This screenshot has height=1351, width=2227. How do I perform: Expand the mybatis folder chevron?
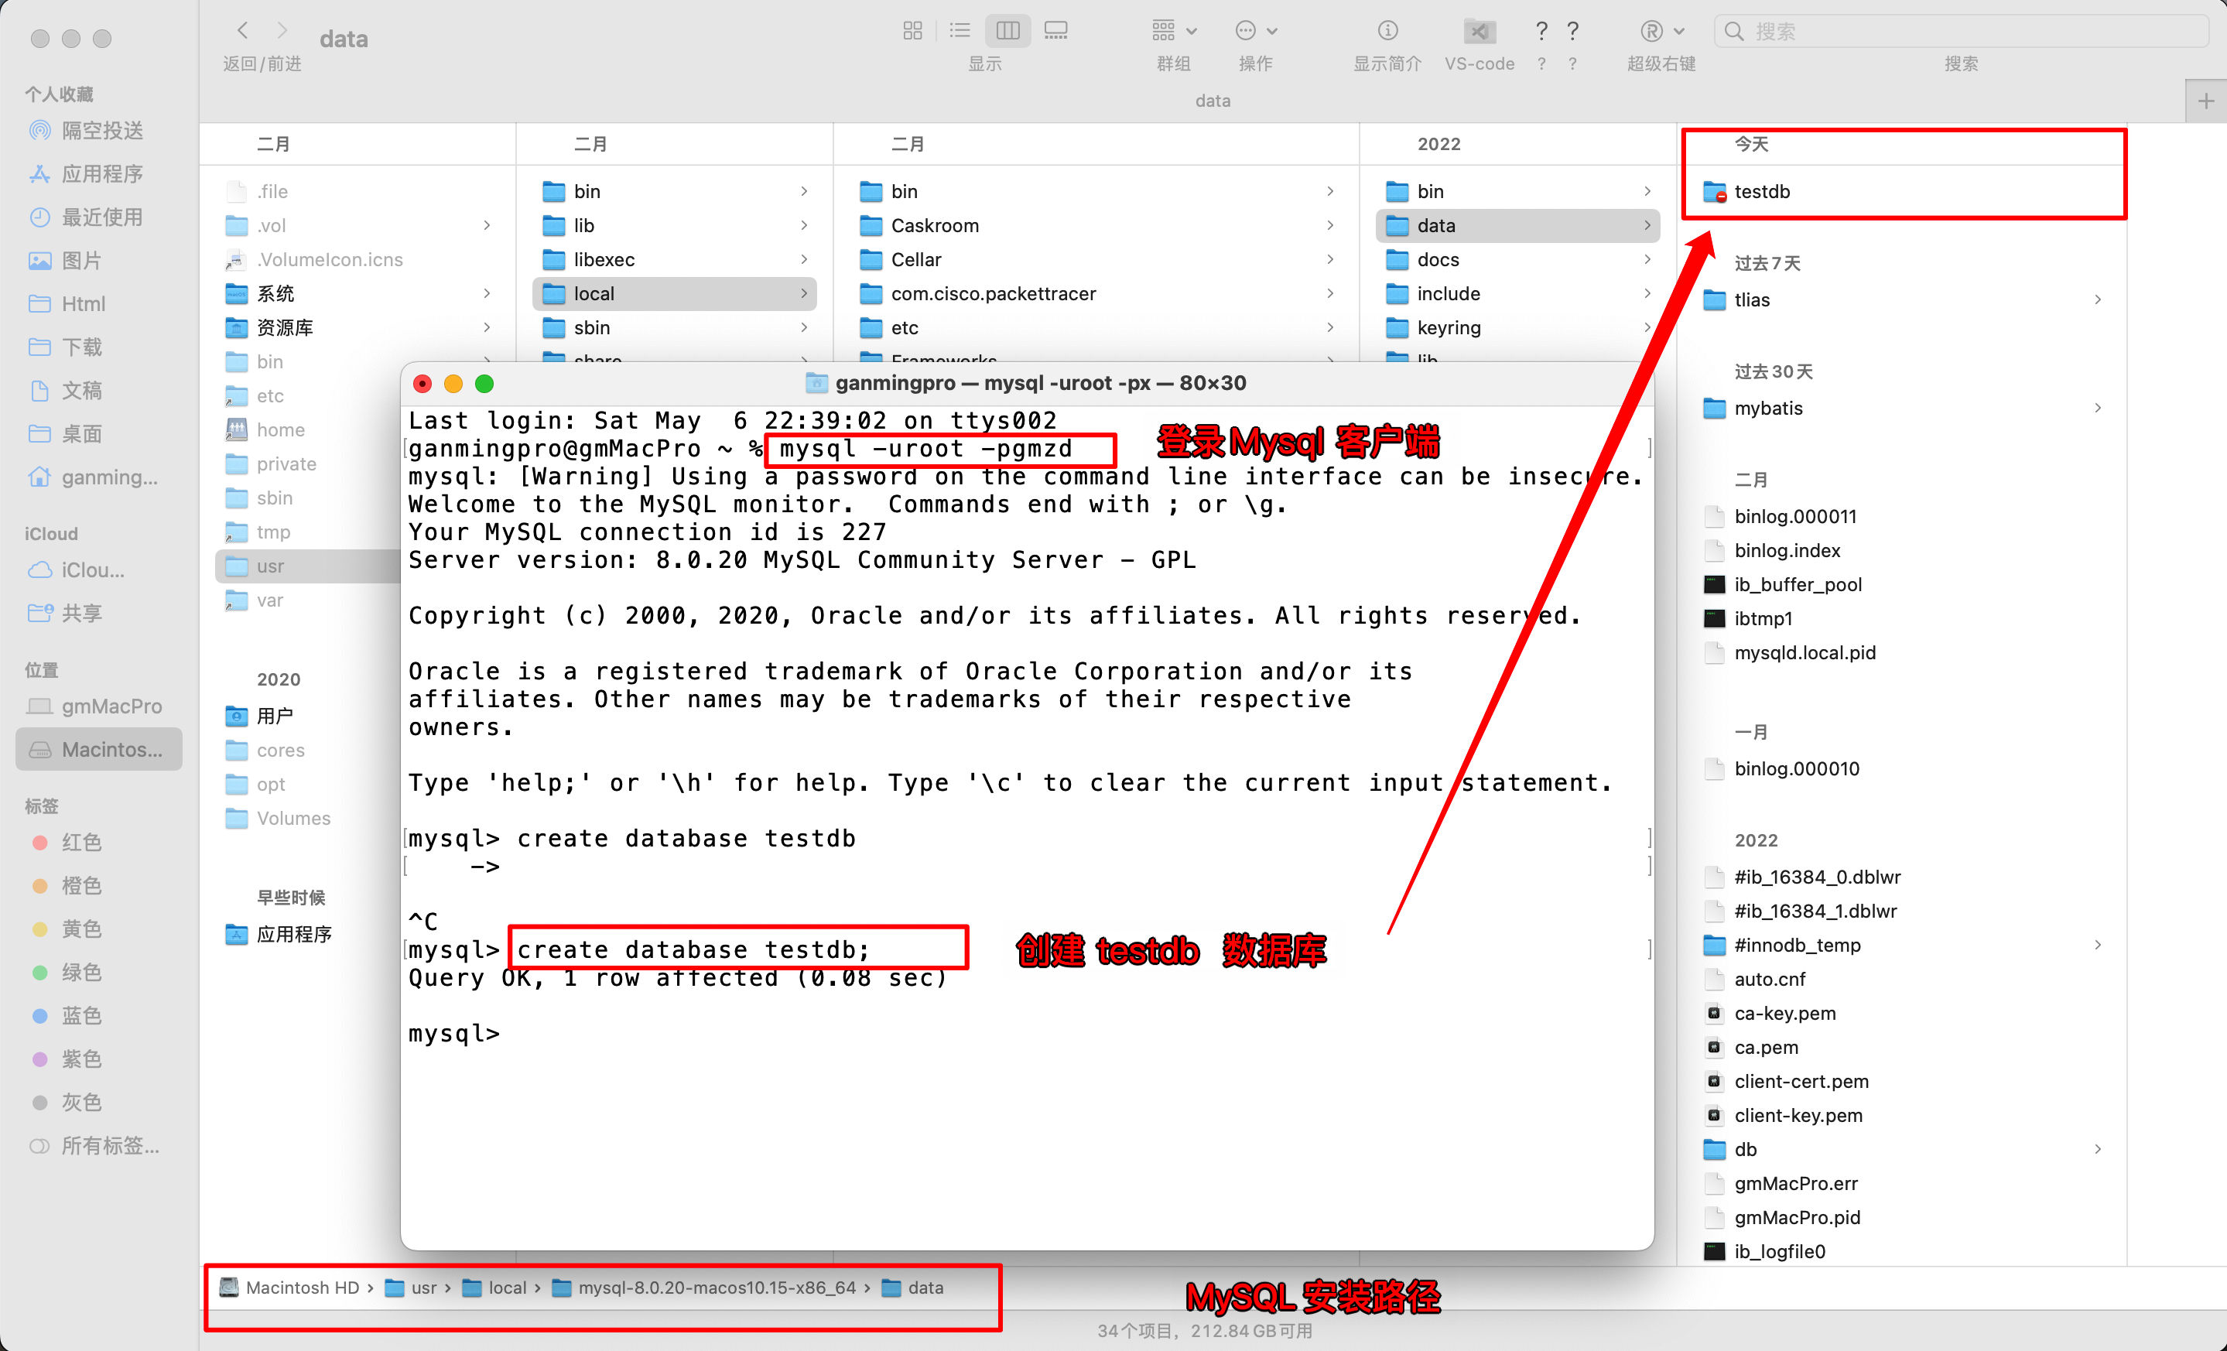2097,409
